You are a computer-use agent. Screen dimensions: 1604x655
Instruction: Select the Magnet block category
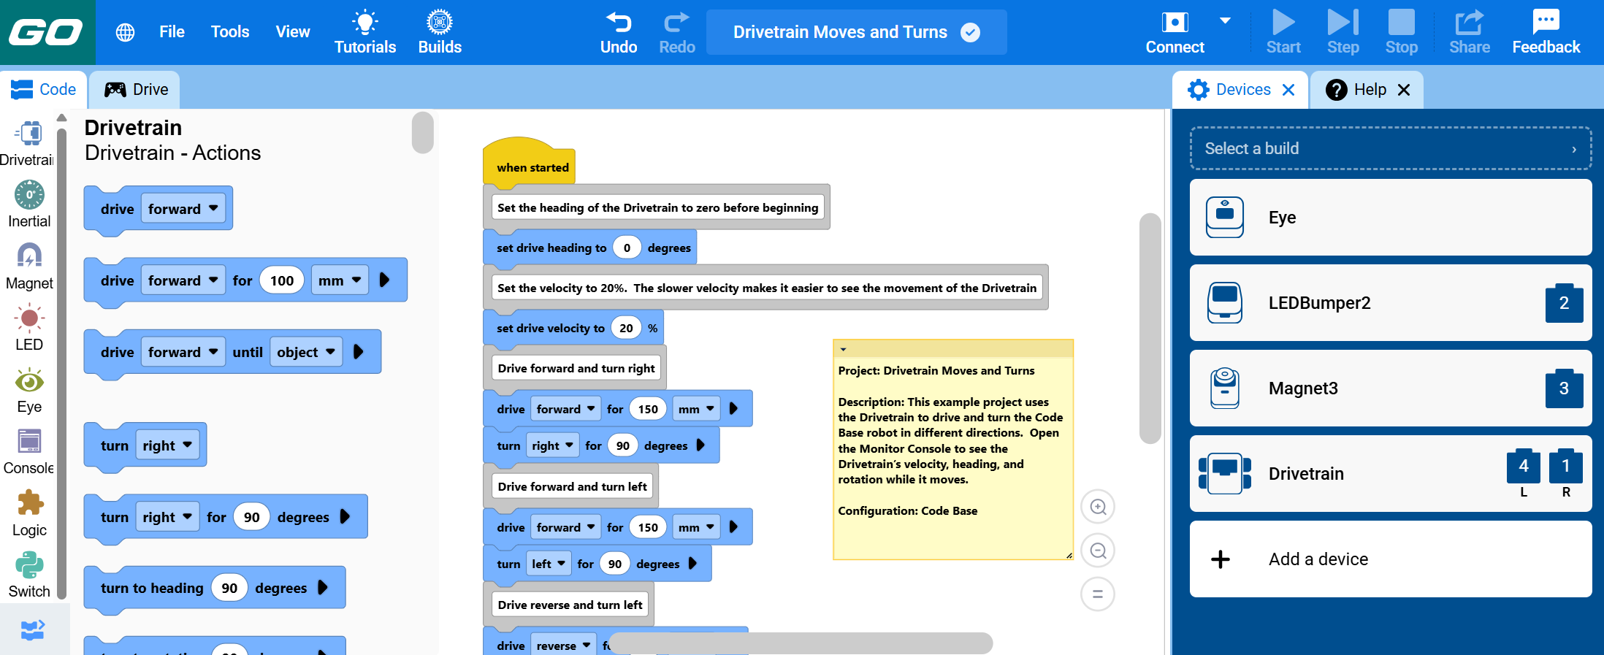(x=29, y=267)
